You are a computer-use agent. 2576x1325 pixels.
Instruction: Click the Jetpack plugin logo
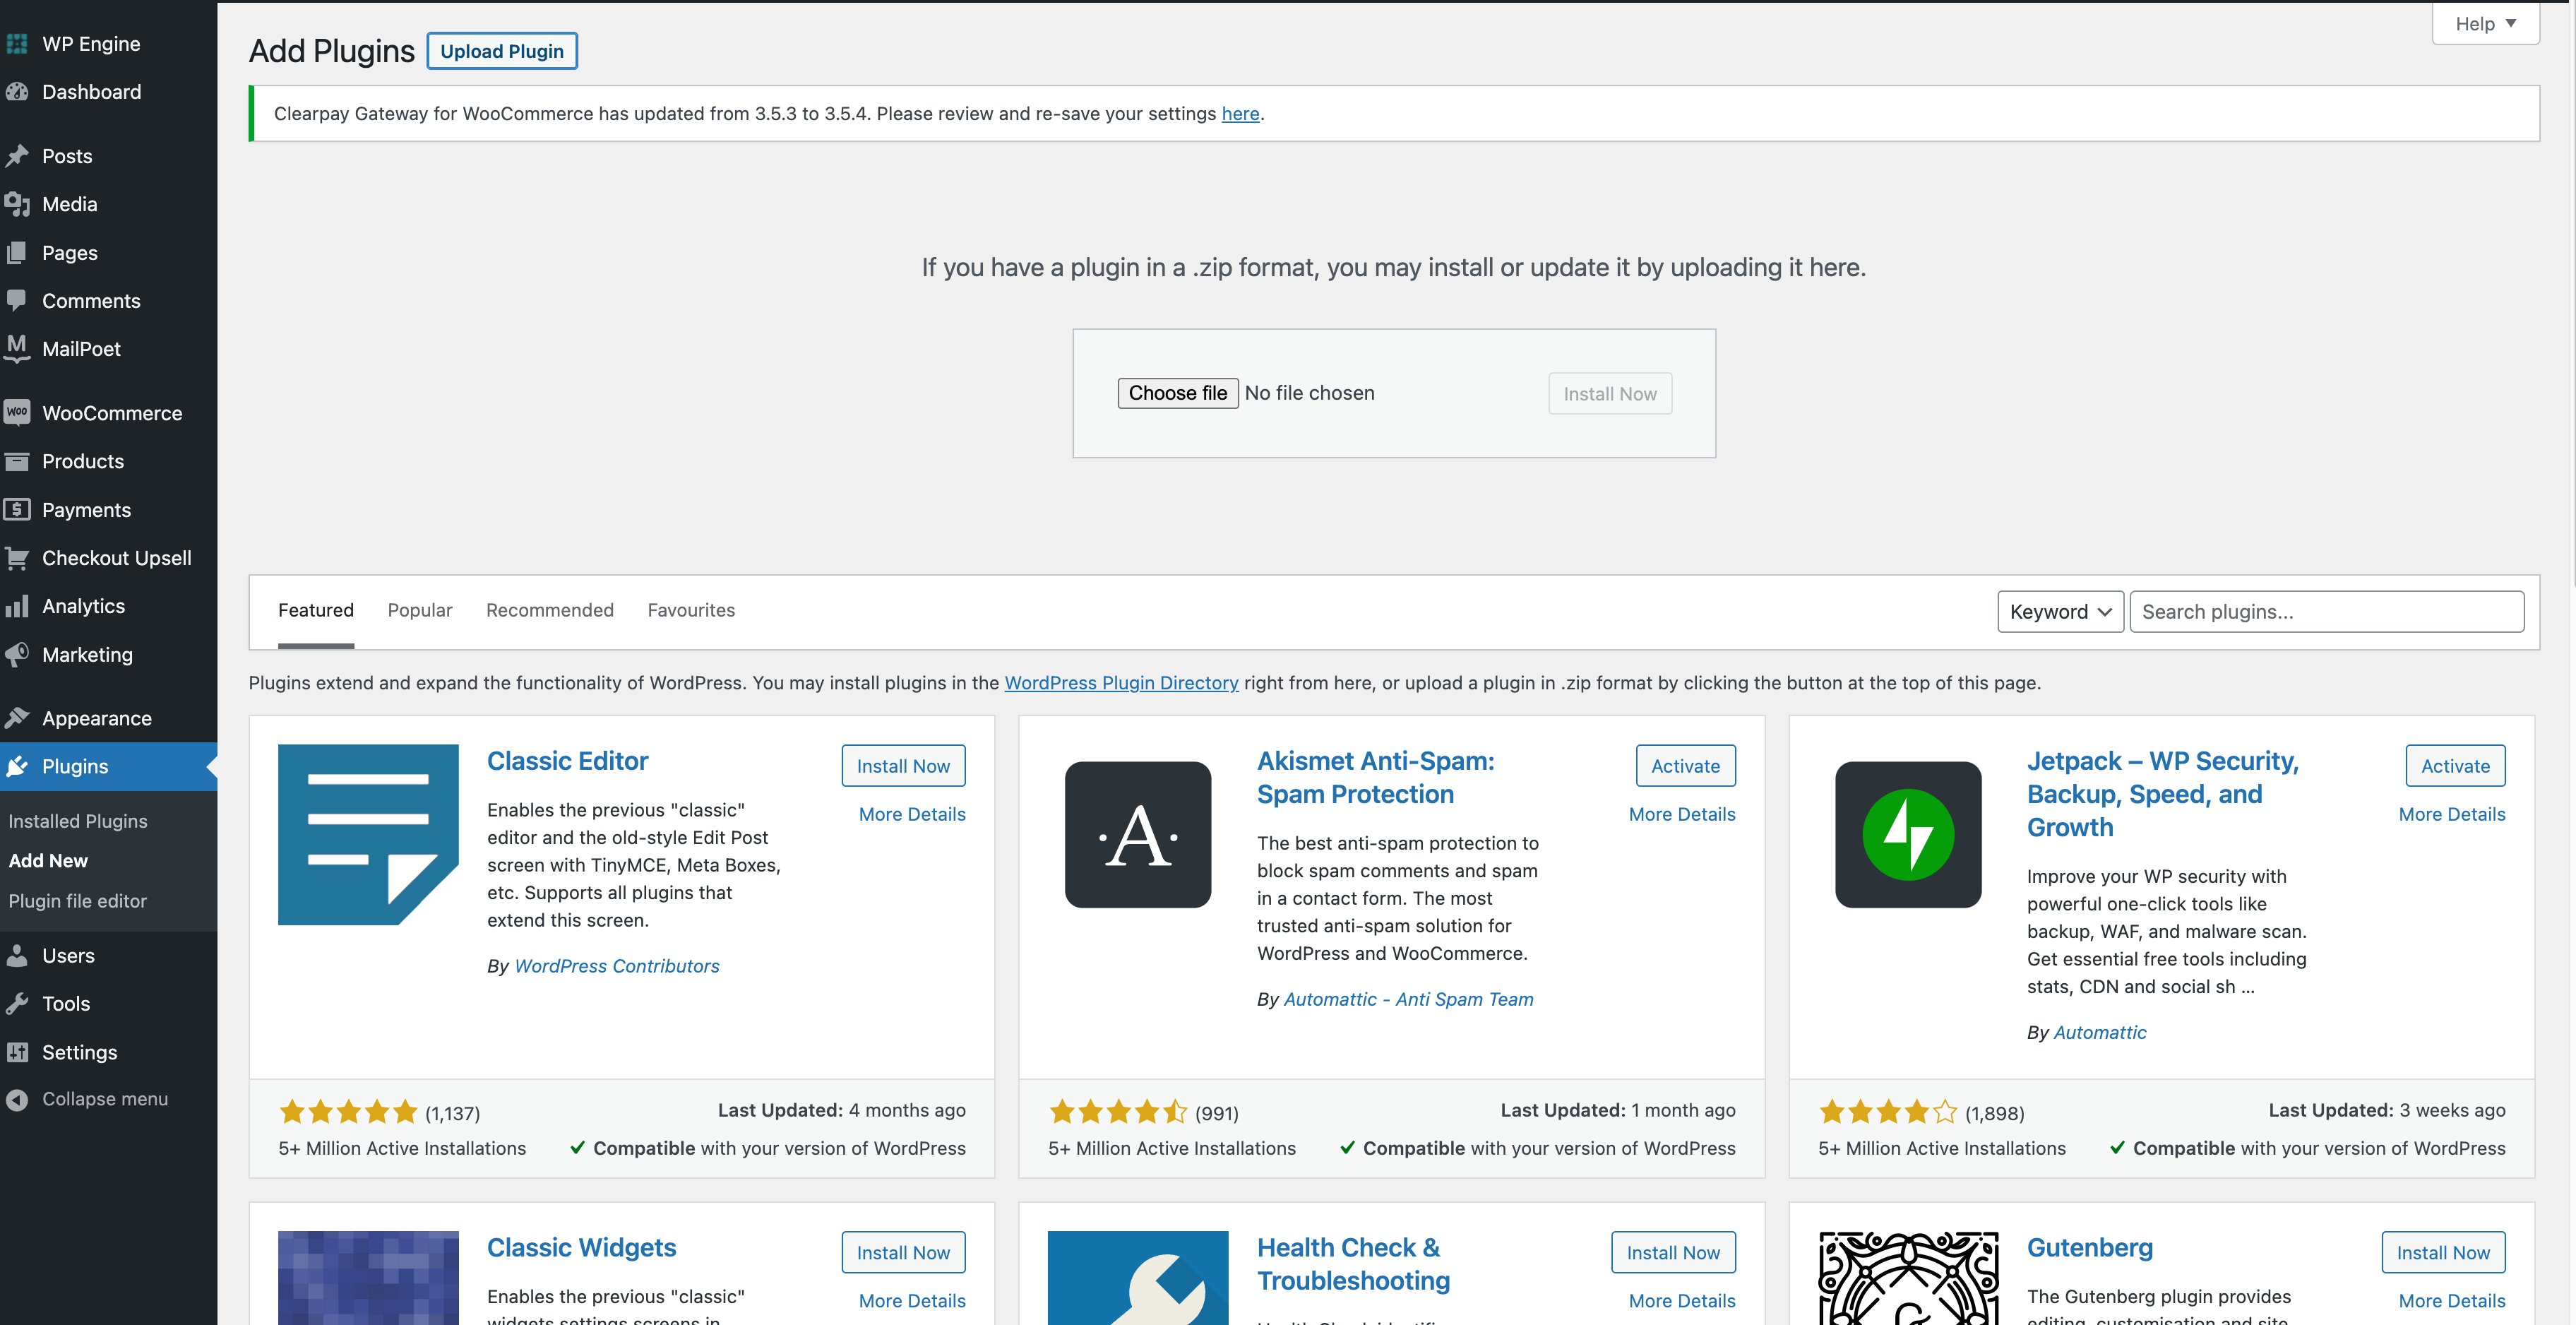tap(1907, 834)
